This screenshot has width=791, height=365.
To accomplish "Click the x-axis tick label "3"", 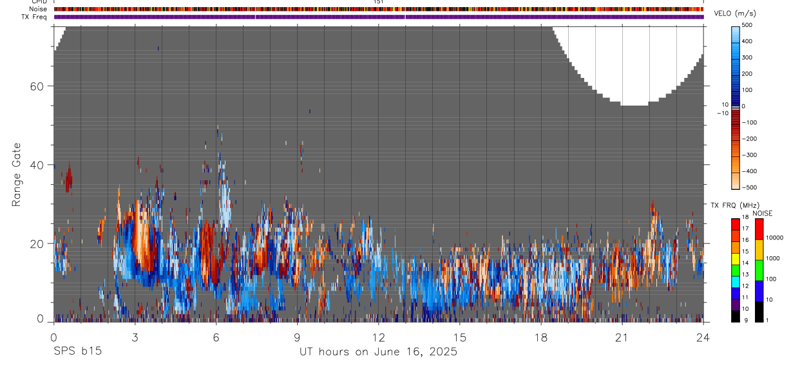I will (x=135, y=337).
